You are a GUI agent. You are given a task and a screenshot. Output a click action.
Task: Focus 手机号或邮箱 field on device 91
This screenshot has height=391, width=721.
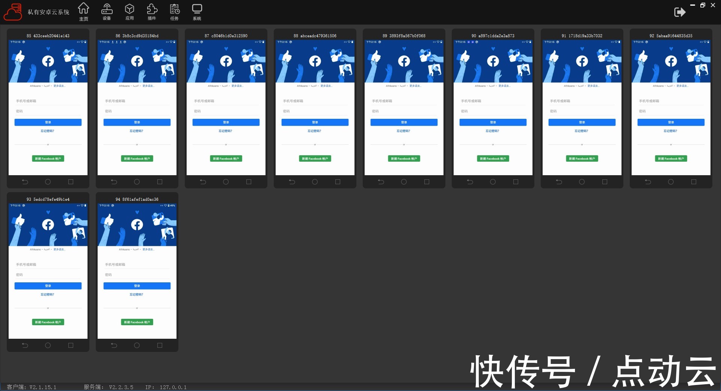click(x=582, y=101)
